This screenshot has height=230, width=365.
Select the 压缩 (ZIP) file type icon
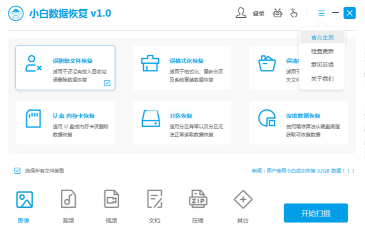[198, 200]
